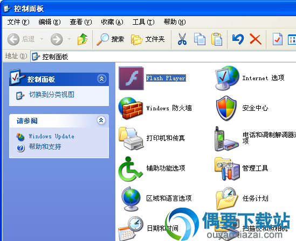Click the Copy toolbar icon

[199, 39]
